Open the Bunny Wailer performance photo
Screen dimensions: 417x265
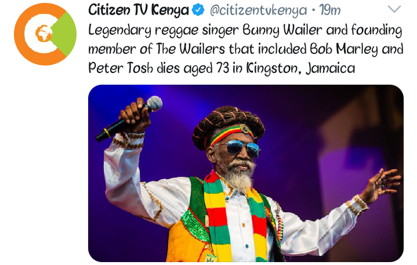tap(246, 173)
